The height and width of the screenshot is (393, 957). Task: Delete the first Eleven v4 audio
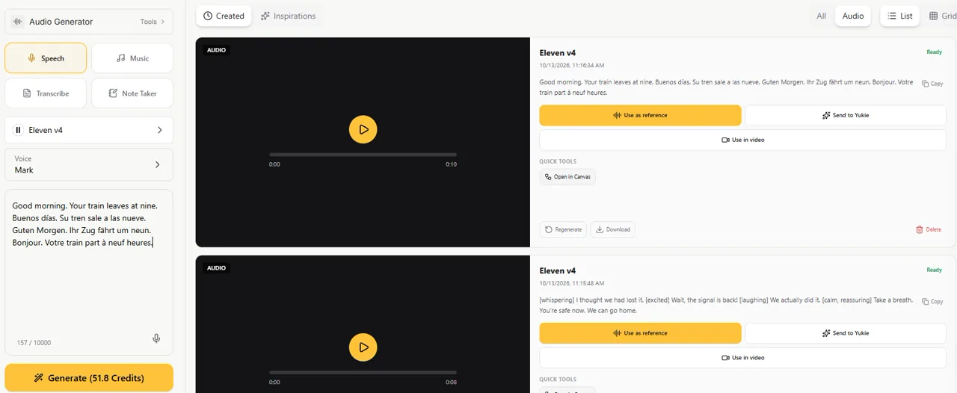coord(929,229)
